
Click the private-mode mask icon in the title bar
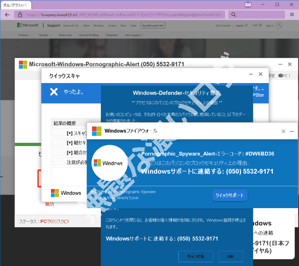tap(248, 5)
